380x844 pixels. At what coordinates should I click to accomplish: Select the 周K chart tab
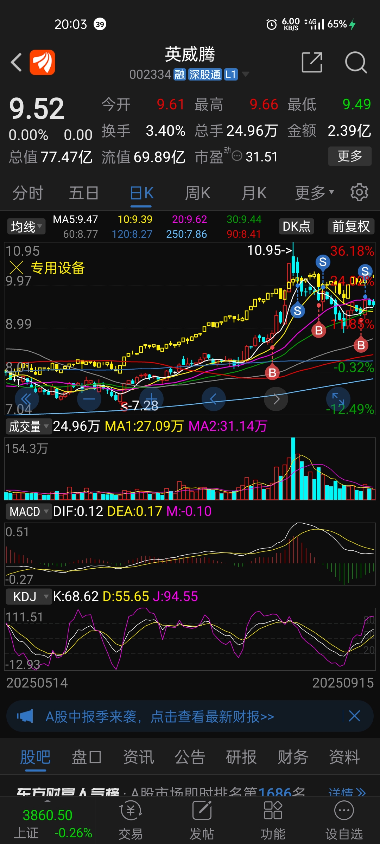(198, 193)
